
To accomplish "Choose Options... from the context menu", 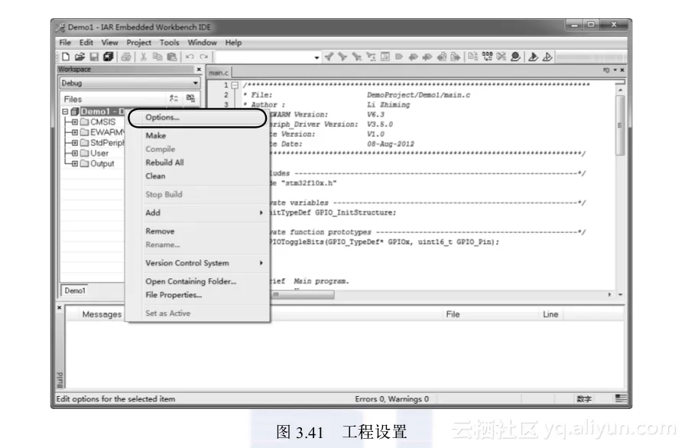I will pyautogui.click(x=197, y=118).
